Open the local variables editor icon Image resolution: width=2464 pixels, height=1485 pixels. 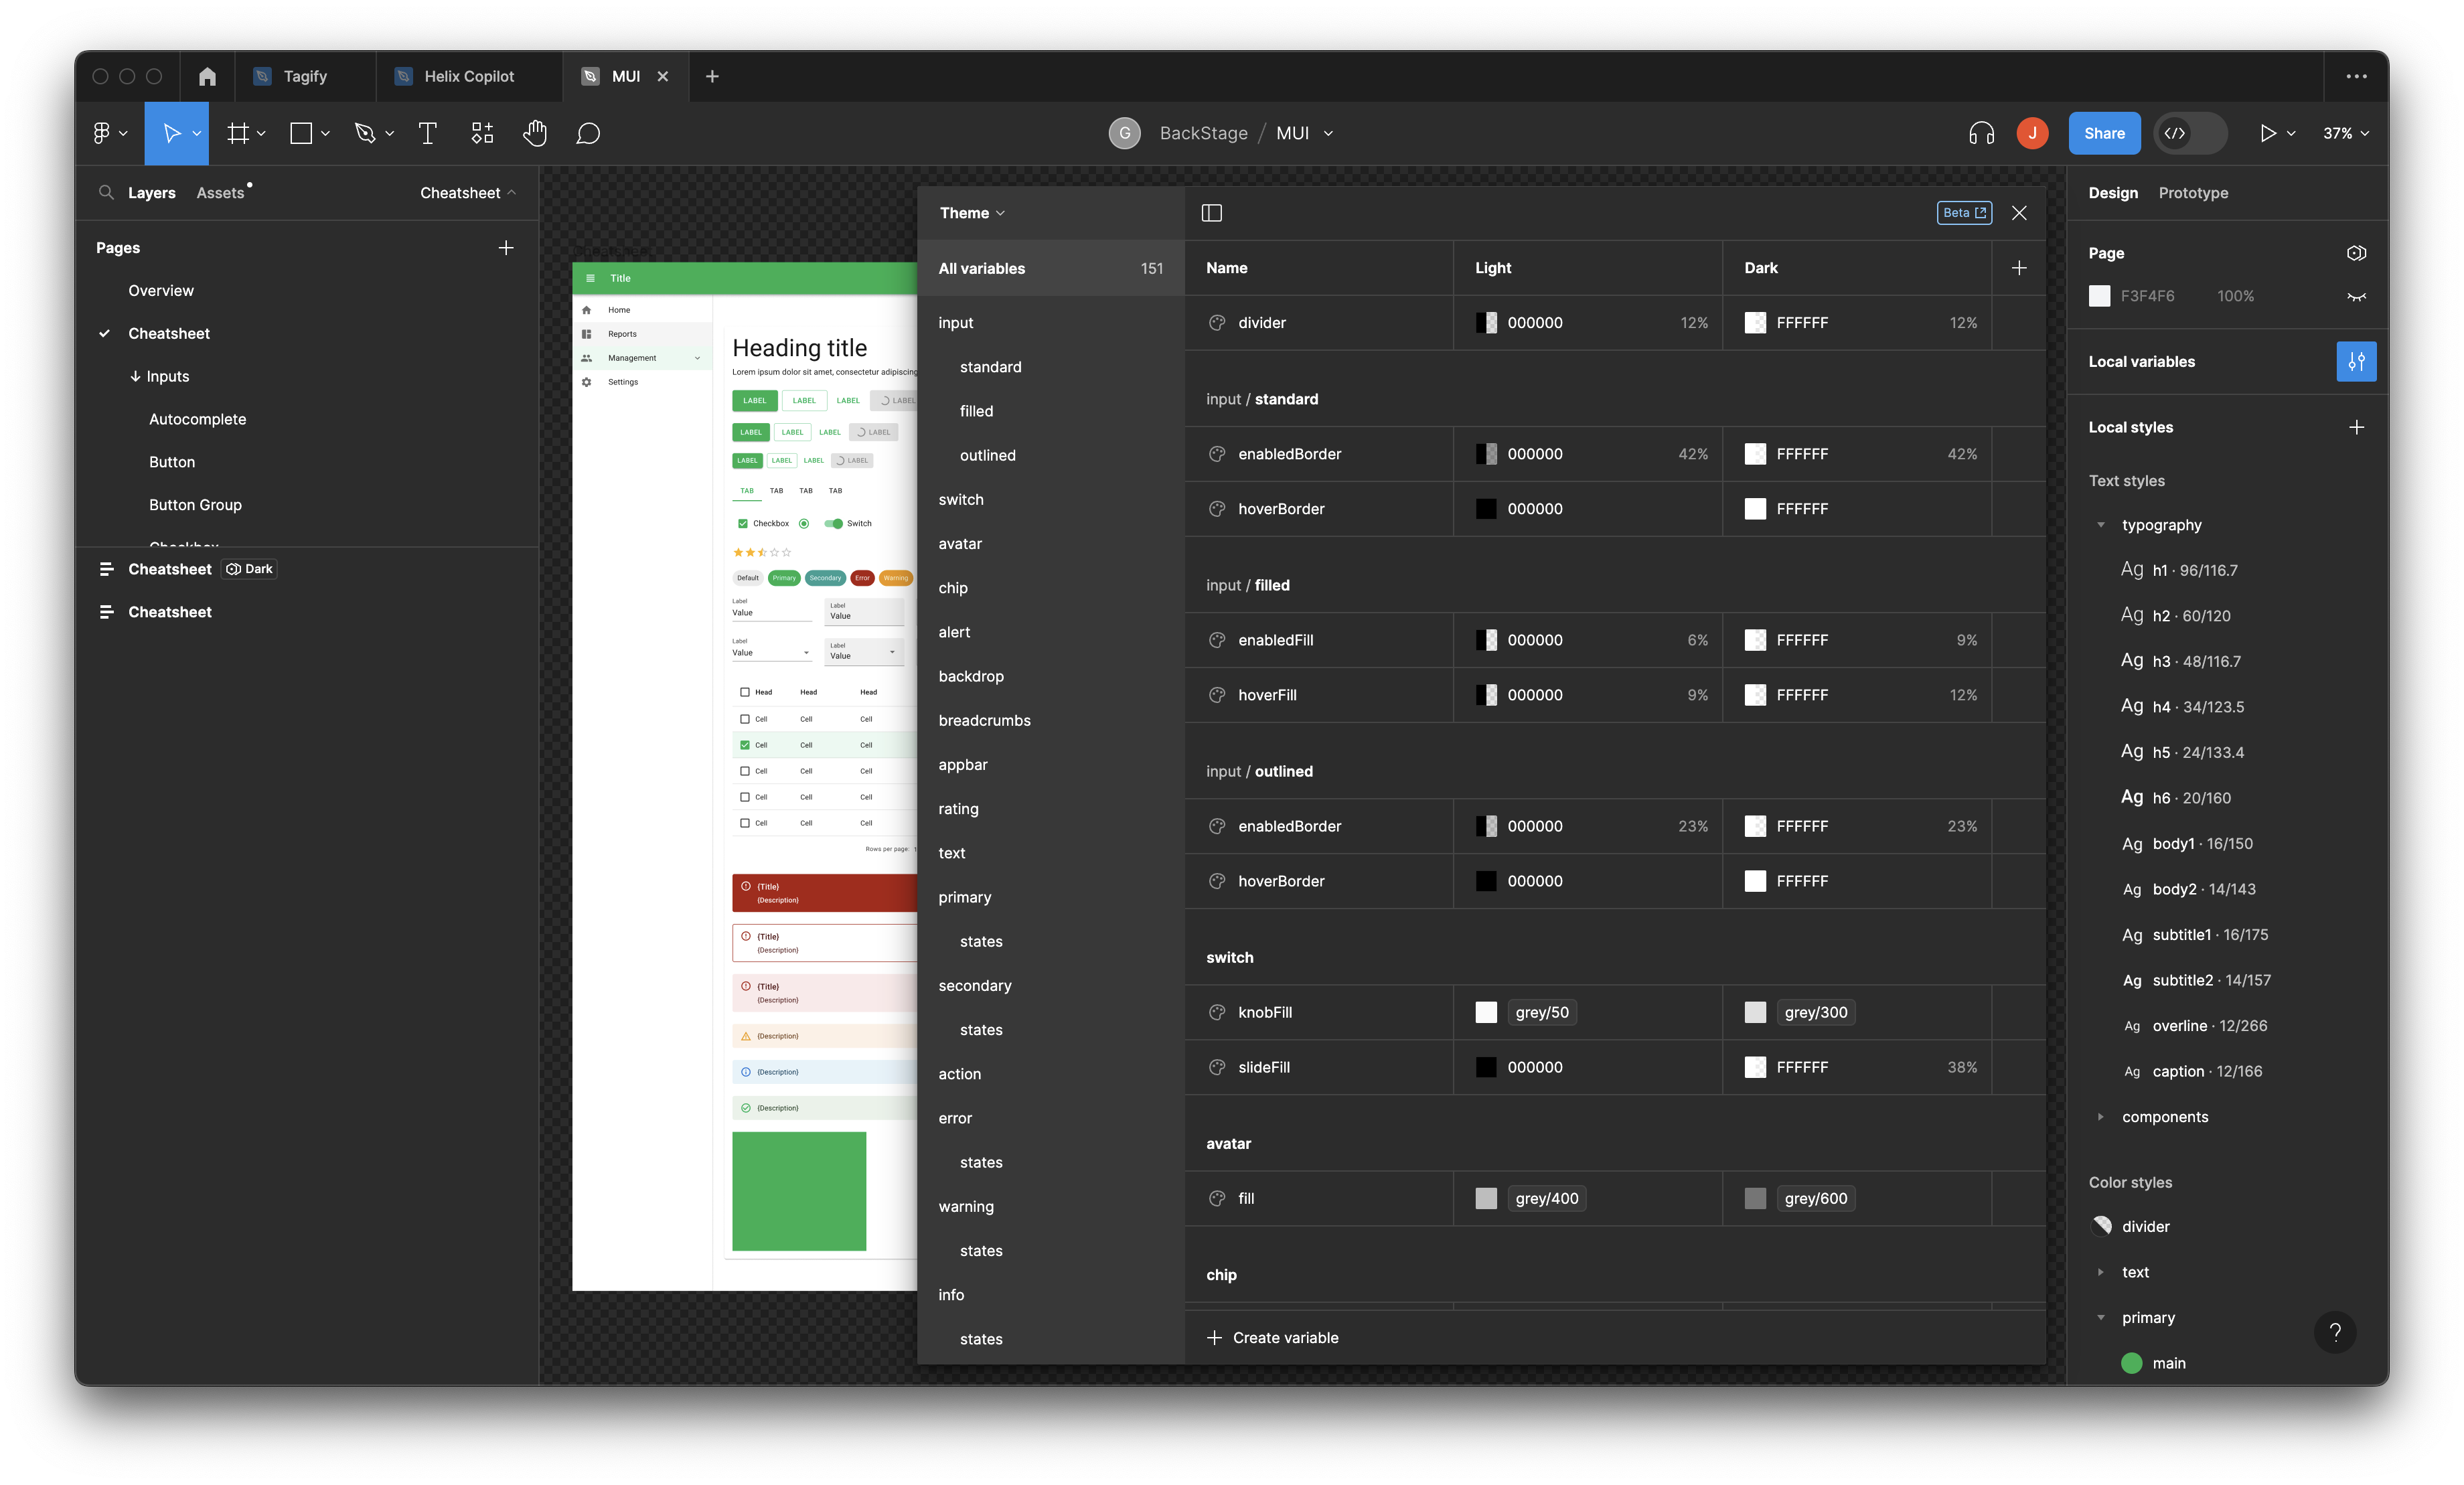click(x=2356, y=361)
